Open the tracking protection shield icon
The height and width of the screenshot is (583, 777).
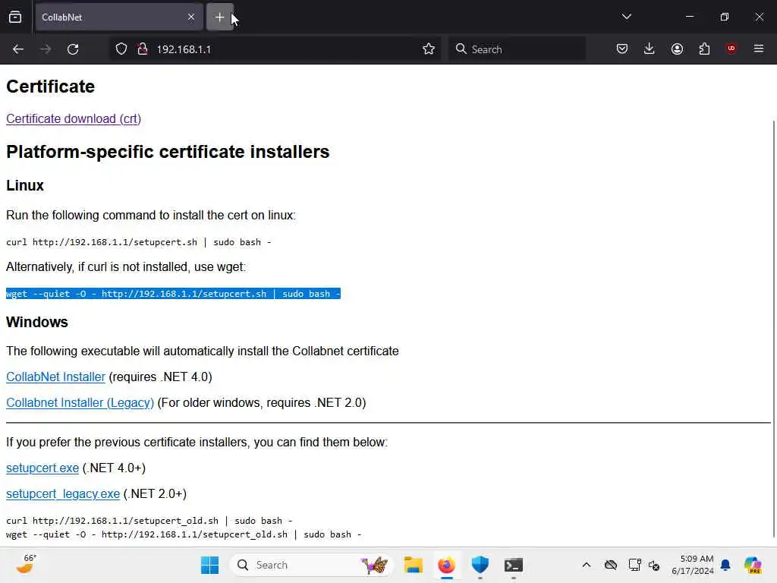coord(121,49)
